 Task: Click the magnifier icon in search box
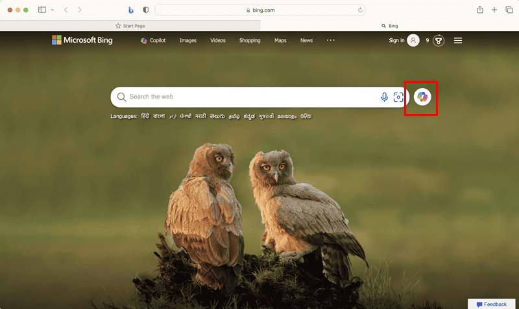pos(121,97)
